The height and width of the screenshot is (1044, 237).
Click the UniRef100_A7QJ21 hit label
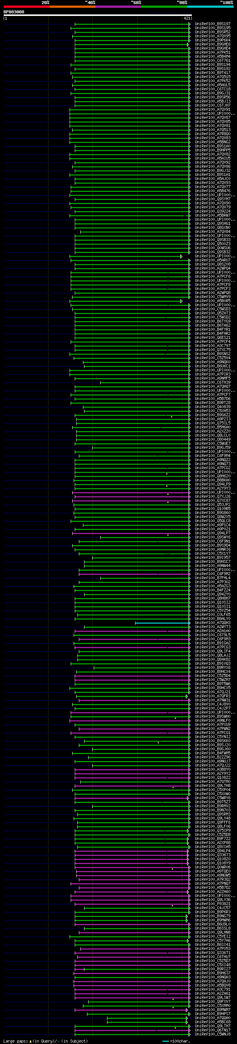pos(213,692)
